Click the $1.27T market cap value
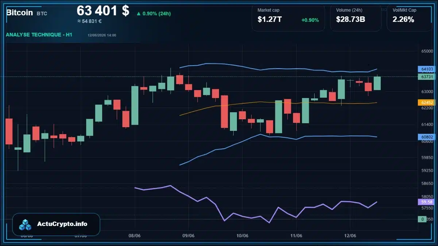Image resolution: width=438 pixels, height=246 pixels. [x=269, y=20]
